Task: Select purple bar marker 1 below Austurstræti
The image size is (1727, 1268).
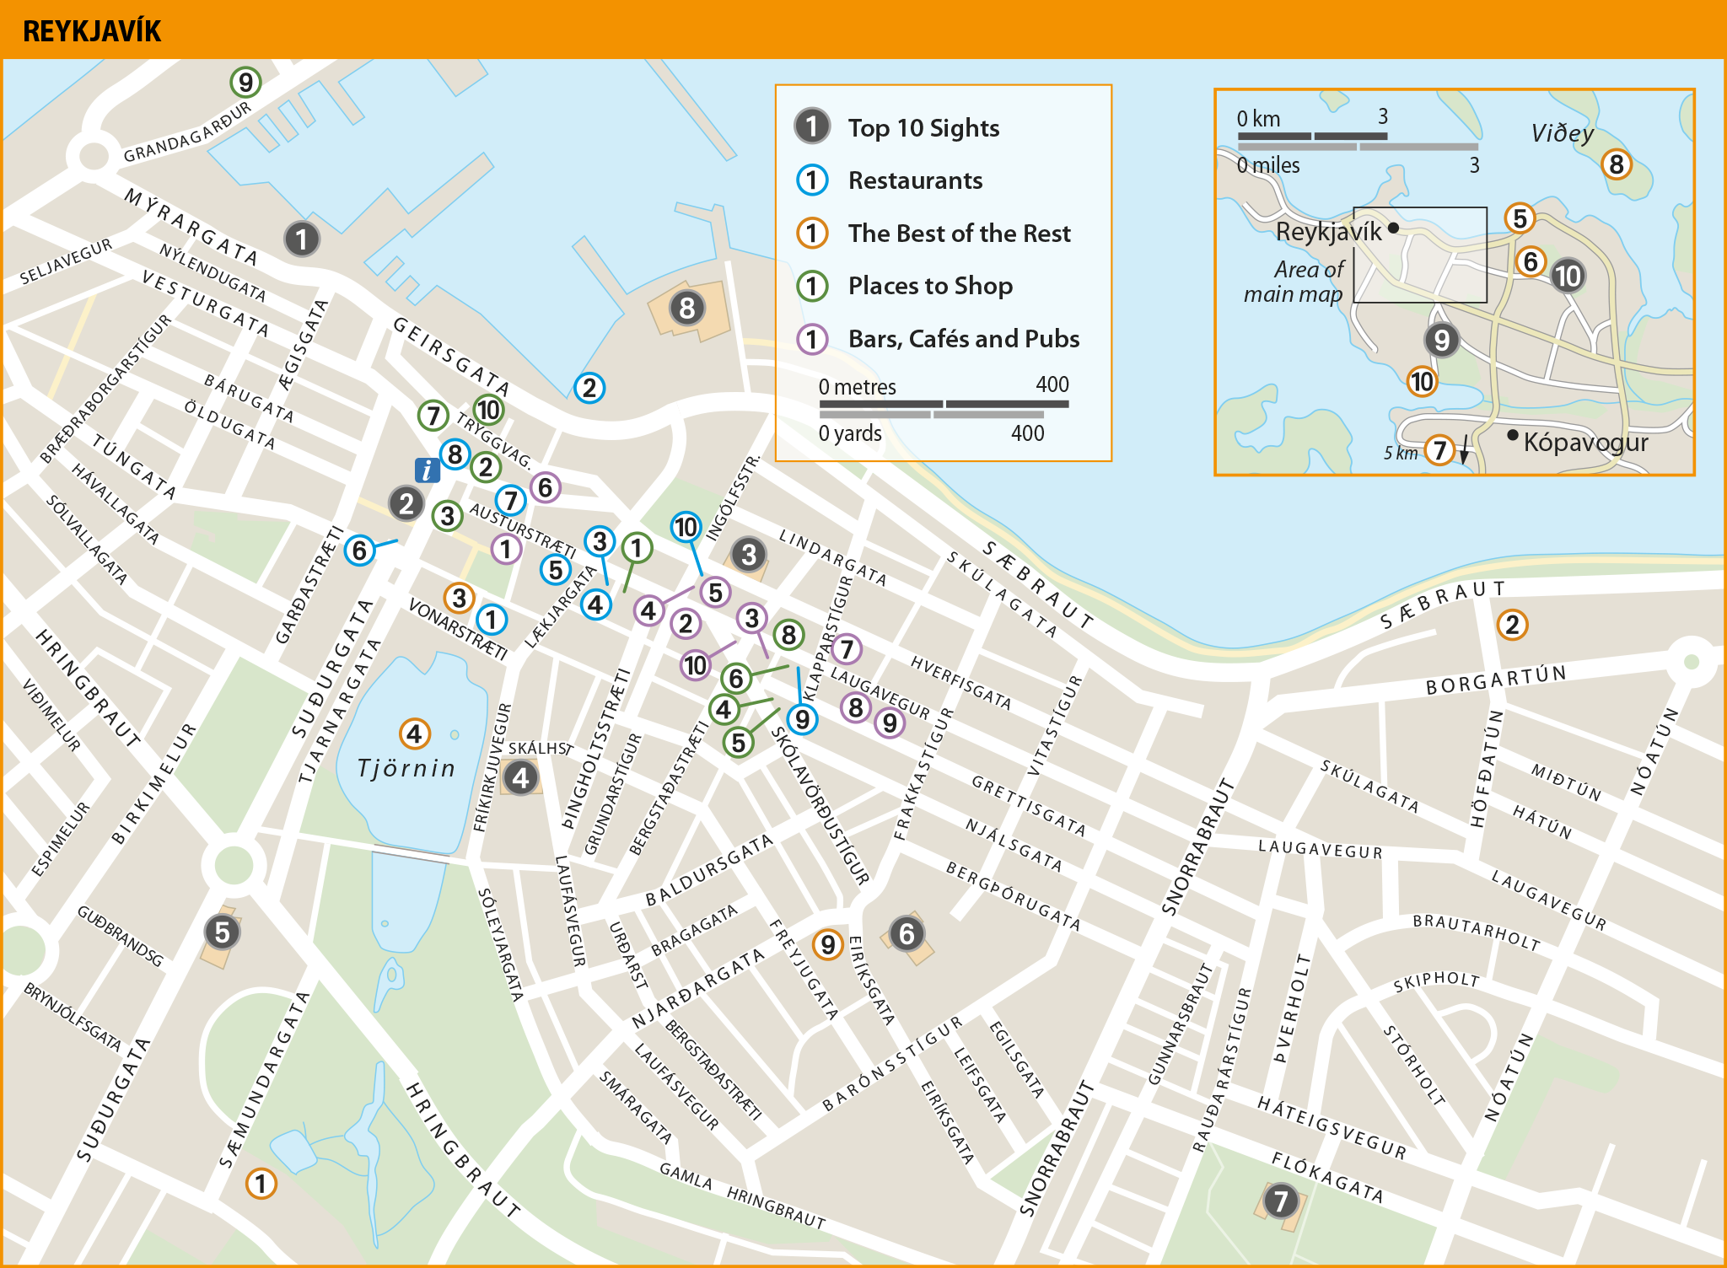Action: [x=506, y=550]
